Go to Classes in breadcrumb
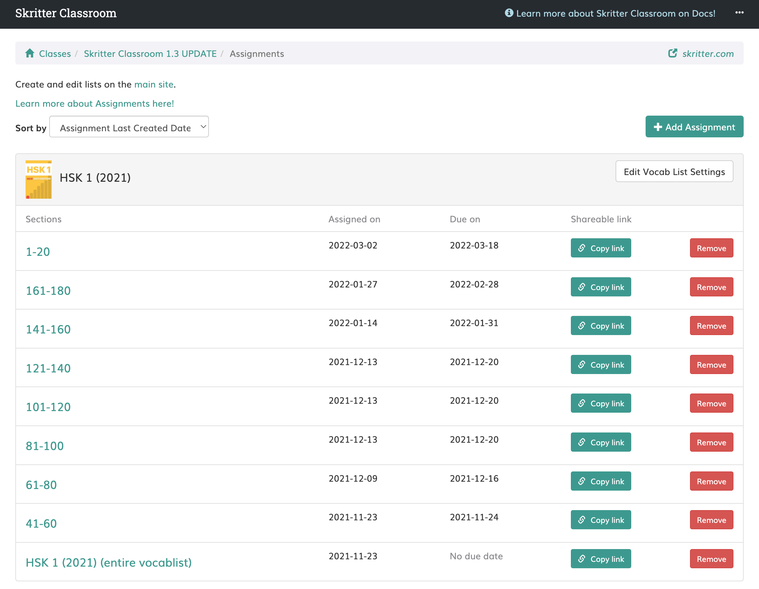The image size is (759, 589). [x=55, y=54]
